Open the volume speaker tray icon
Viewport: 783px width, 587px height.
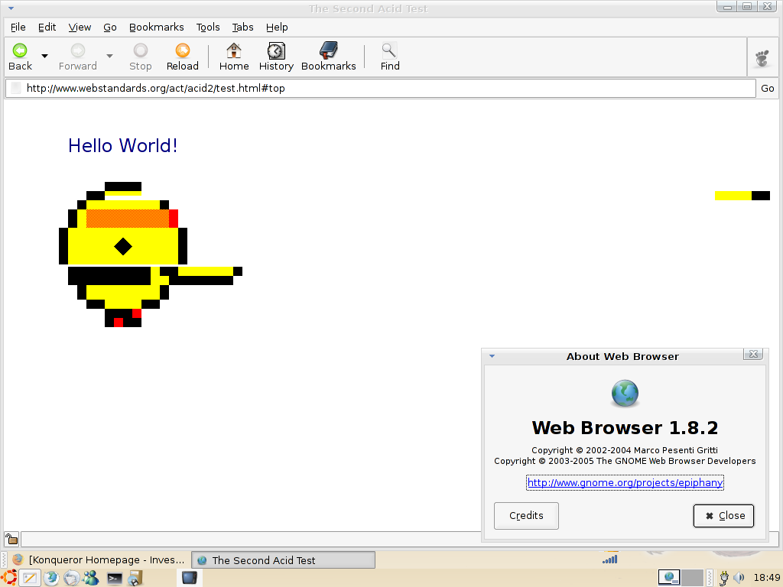pyautogui.click(x=739, y=578)
